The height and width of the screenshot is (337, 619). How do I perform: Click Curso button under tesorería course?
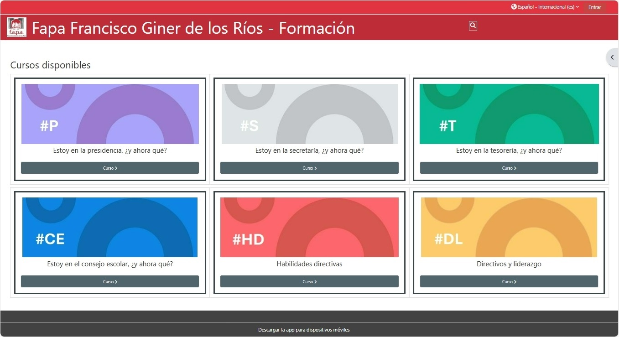(509, 168)
